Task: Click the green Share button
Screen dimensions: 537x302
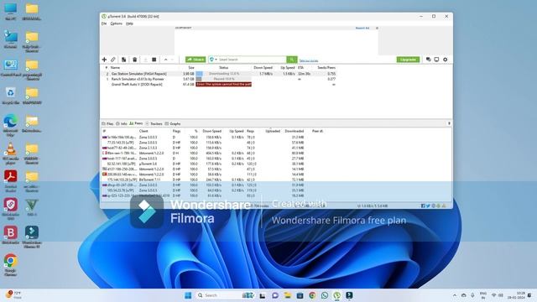Action: (196, 60)
